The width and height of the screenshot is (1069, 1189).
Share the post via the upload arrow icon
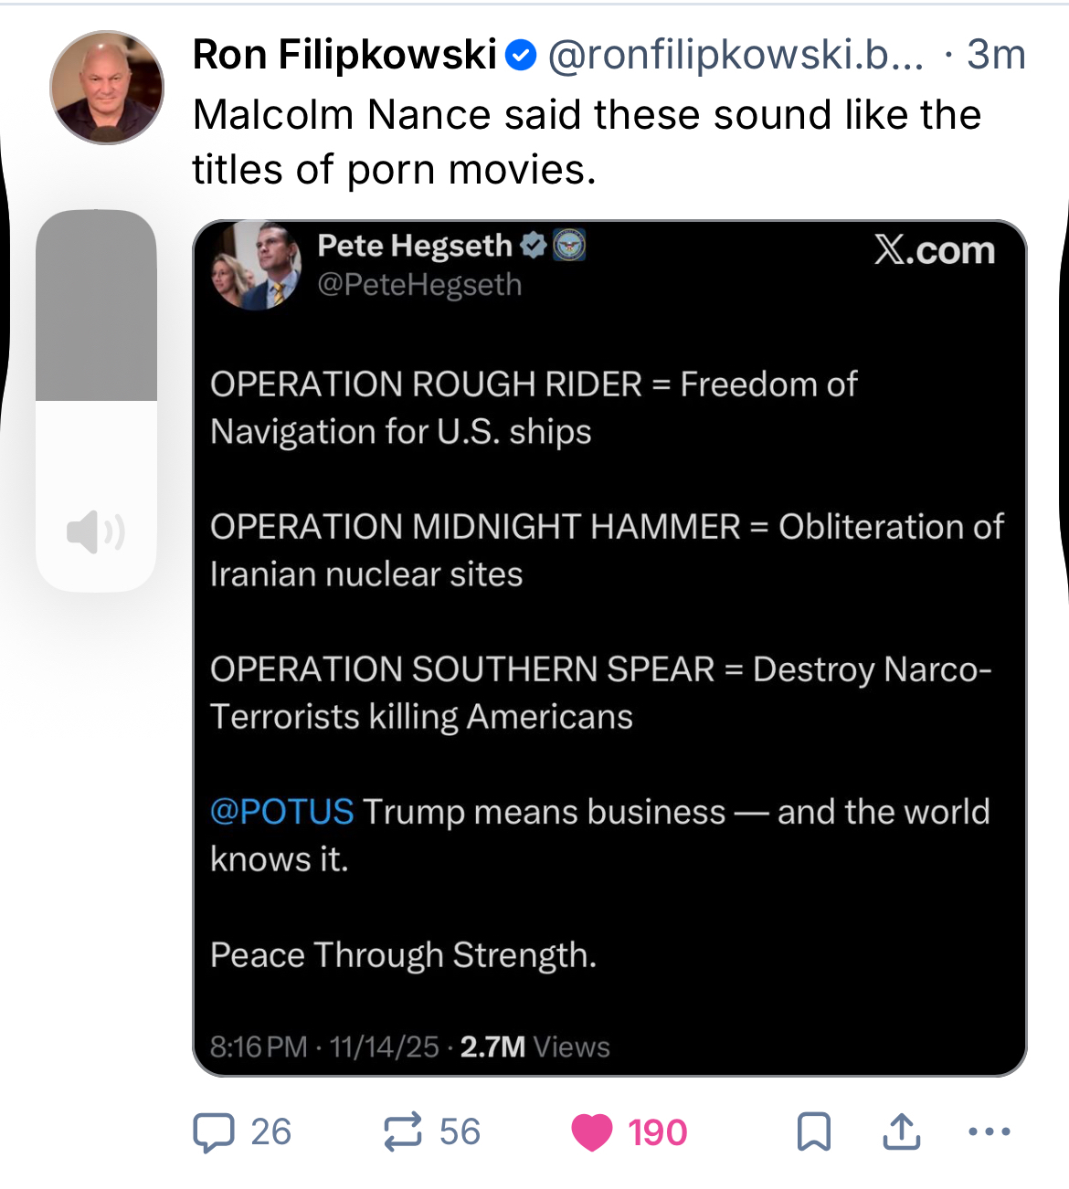pyautogui.click(x=901, y=1131)
